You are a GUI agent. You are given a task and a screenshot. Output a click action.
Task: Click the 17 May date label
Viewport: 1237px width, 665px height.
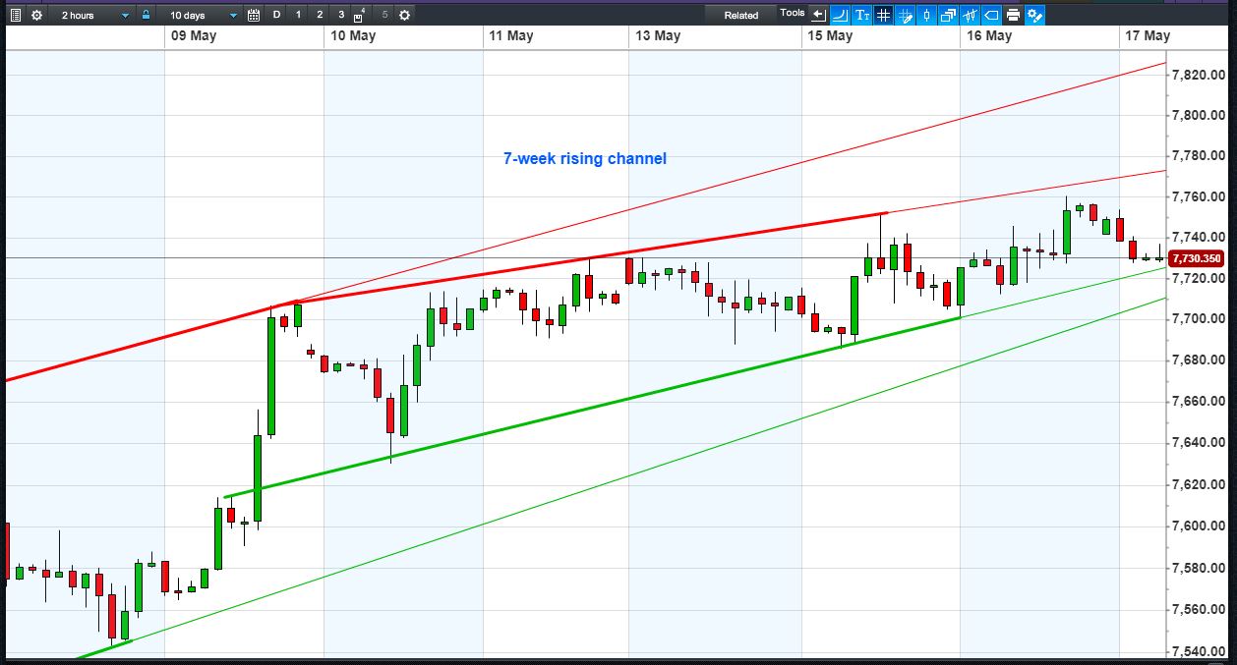[1147, 35]
